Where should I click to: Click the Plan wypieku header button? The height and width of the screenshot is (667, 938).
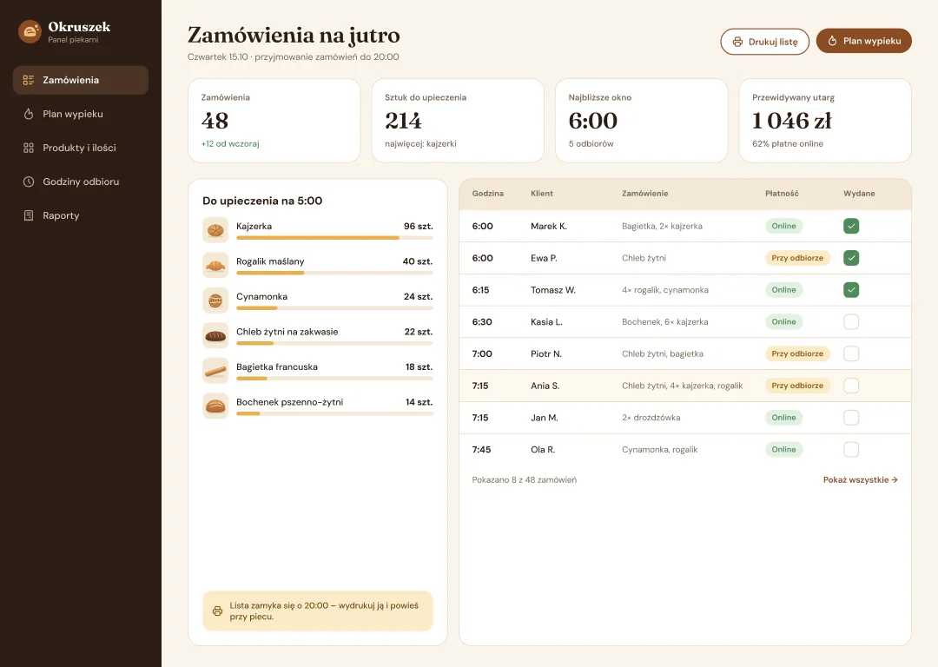pos(864,42)
